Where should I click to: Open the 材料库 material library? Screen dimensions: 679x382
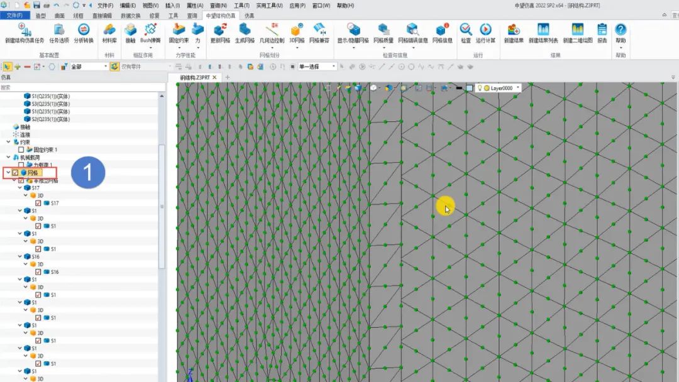pos(109,33)
